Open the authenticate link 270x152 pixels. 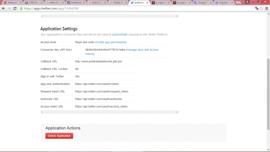(120, 34)
